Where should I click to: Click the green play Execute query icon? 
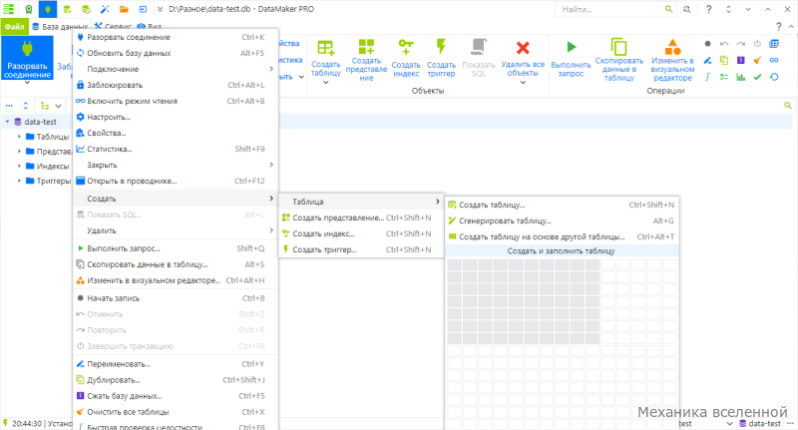coord(571,47)
